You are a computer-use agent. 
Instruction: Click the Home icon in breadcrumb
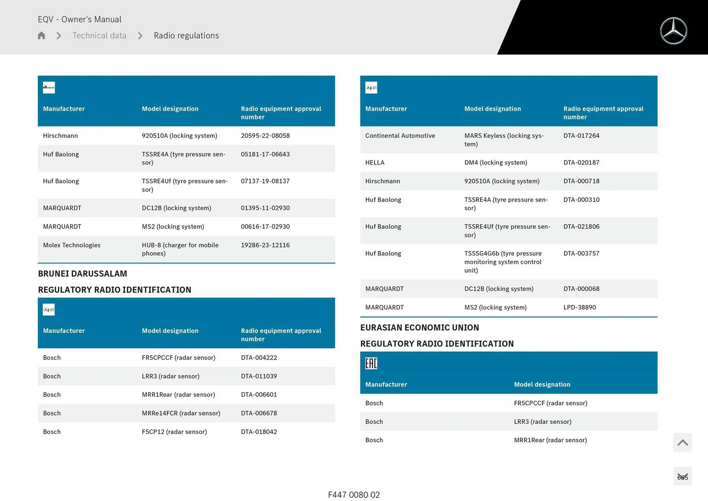(41, 35)
